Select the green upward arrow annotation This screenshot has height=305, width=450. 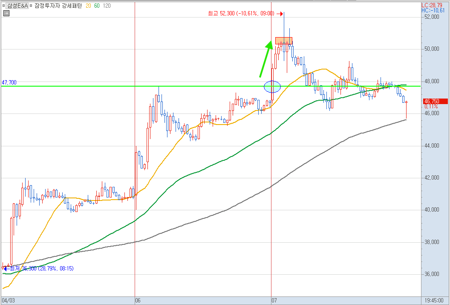[266, 58]
